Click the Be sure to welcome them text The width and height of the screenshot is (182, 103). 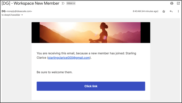(54, 72)
